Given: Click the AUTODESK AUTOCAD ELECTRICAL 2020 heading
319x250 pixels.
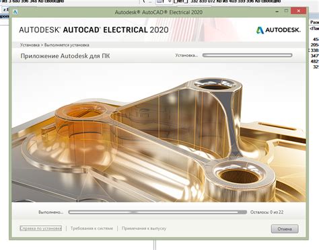Looking at the screenshot, I should [x=94, y=30].
